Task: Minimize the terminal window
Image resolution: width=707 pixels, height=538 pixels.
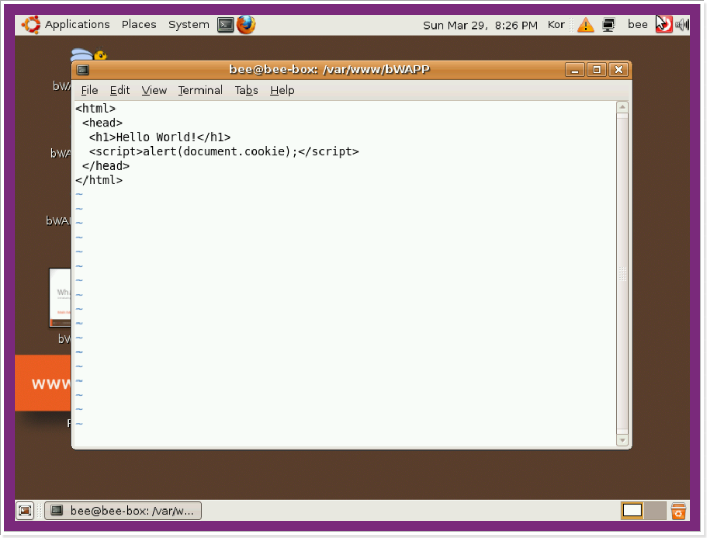Action: click(575, 70)
